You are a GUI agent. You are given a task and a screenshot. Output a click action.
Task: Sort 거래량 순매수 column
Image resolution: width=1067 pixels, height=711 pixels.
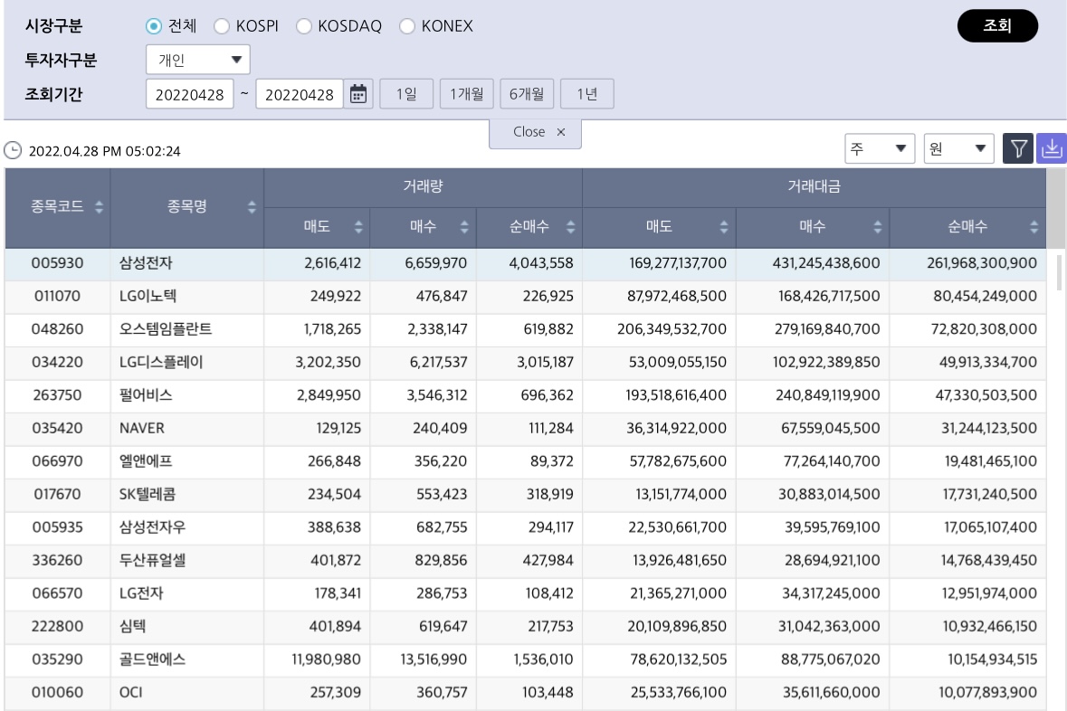[570, 228]
